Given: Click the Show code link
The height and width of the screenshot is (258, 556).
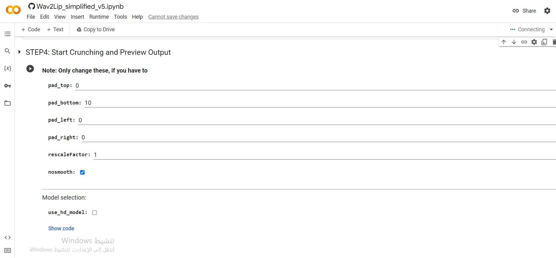Looking at the screenshot, I should [x=61, y=228].
